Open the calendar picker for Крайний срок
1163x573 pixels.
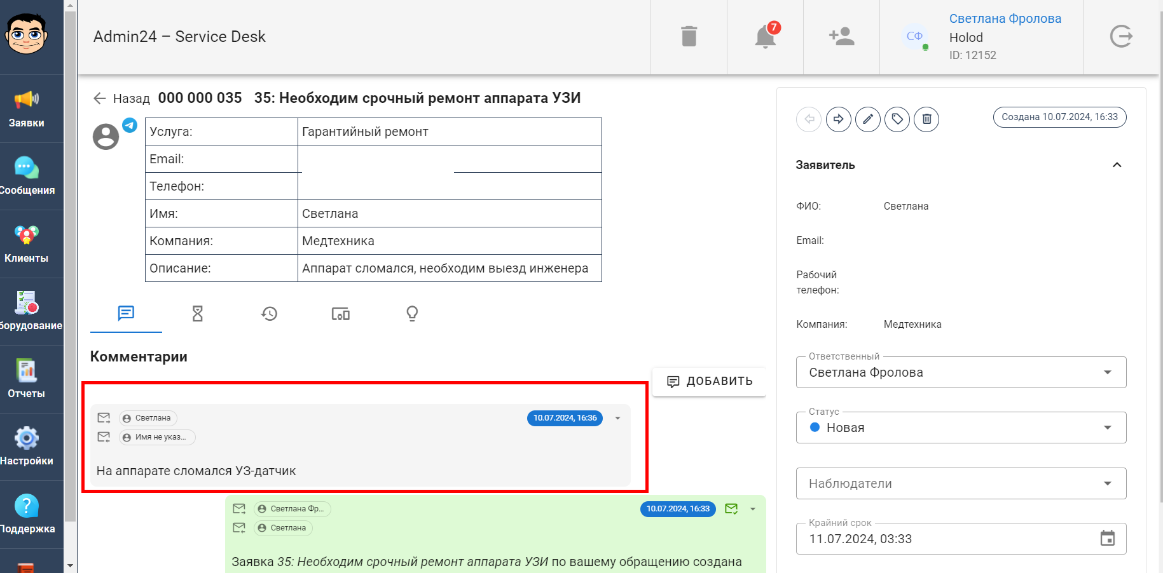(1108, 539)
